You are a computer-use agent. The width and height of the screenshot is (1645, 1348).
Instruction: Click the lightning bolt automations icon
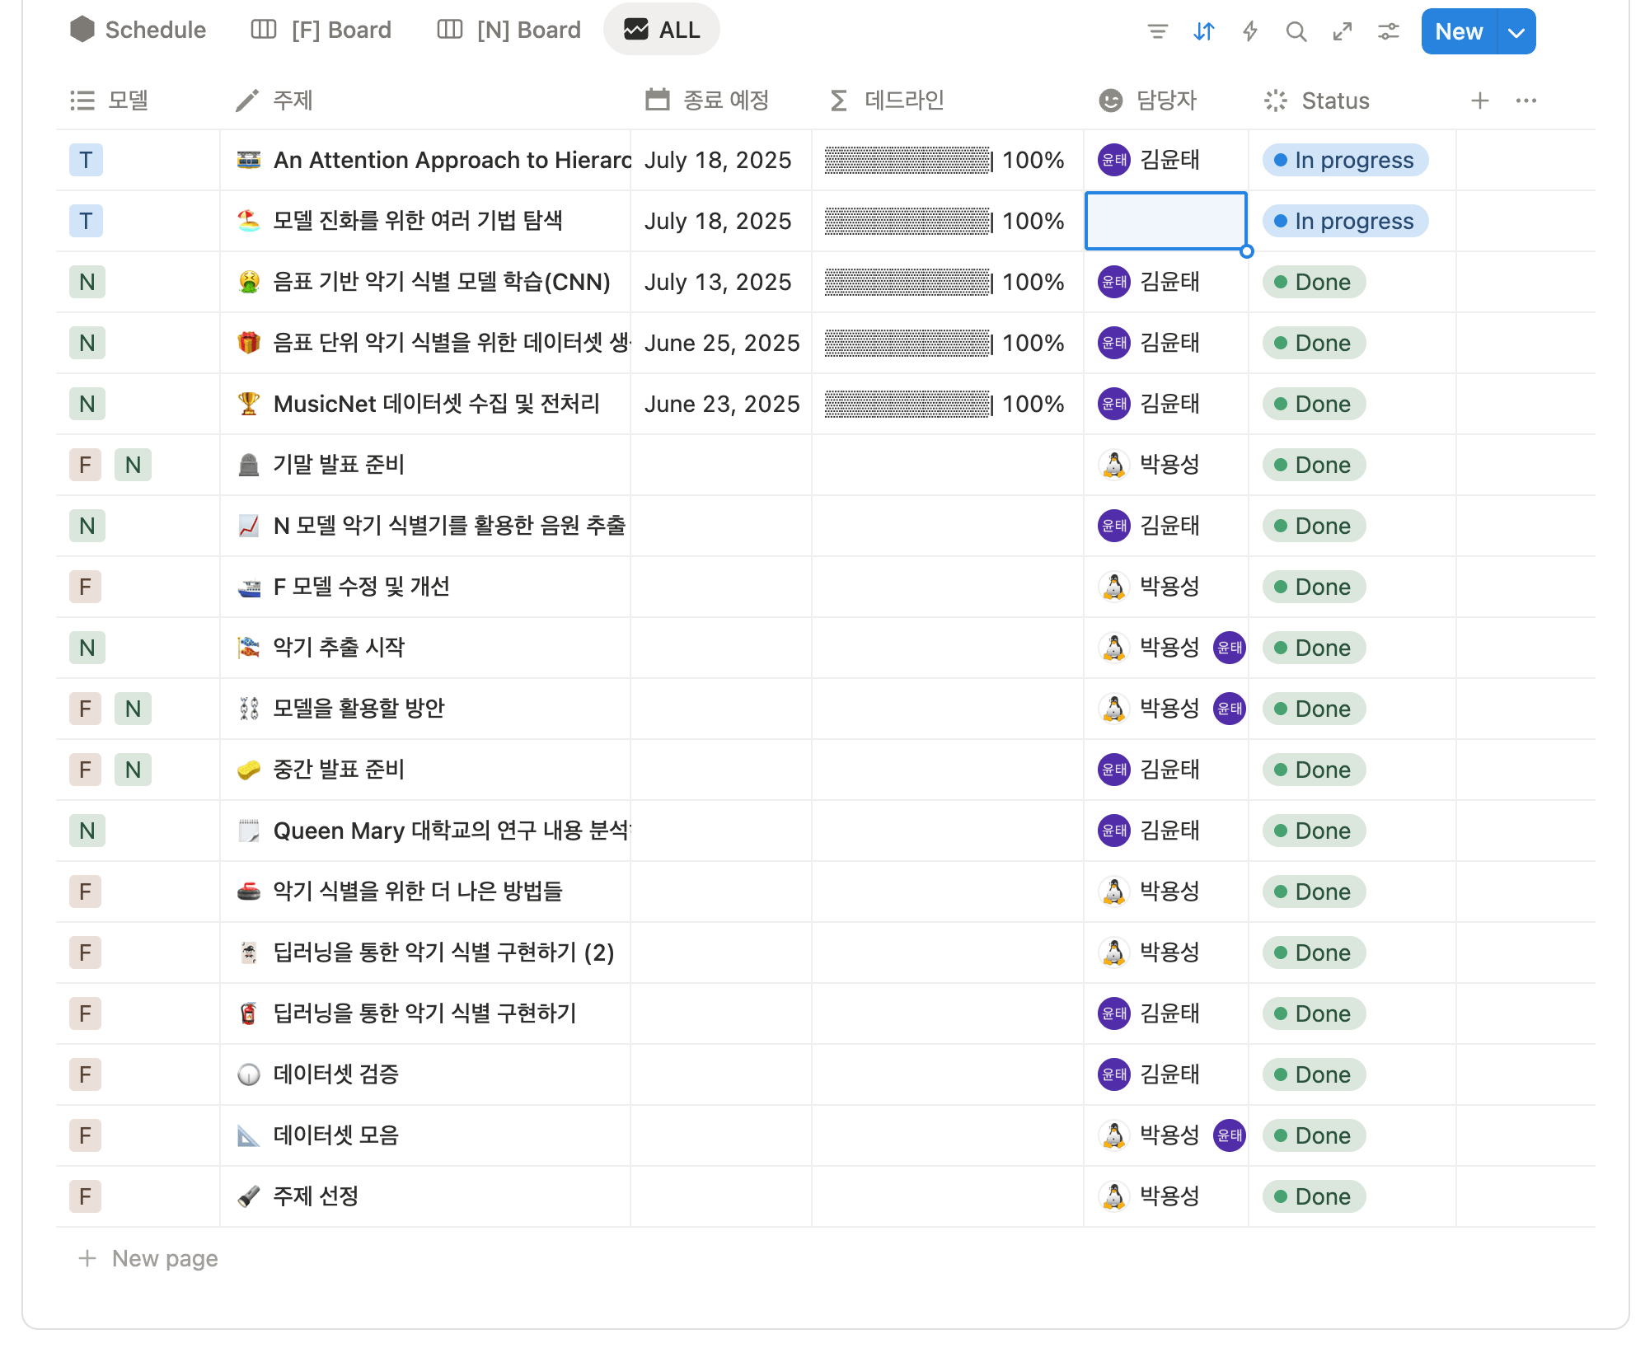point(1250,31)
